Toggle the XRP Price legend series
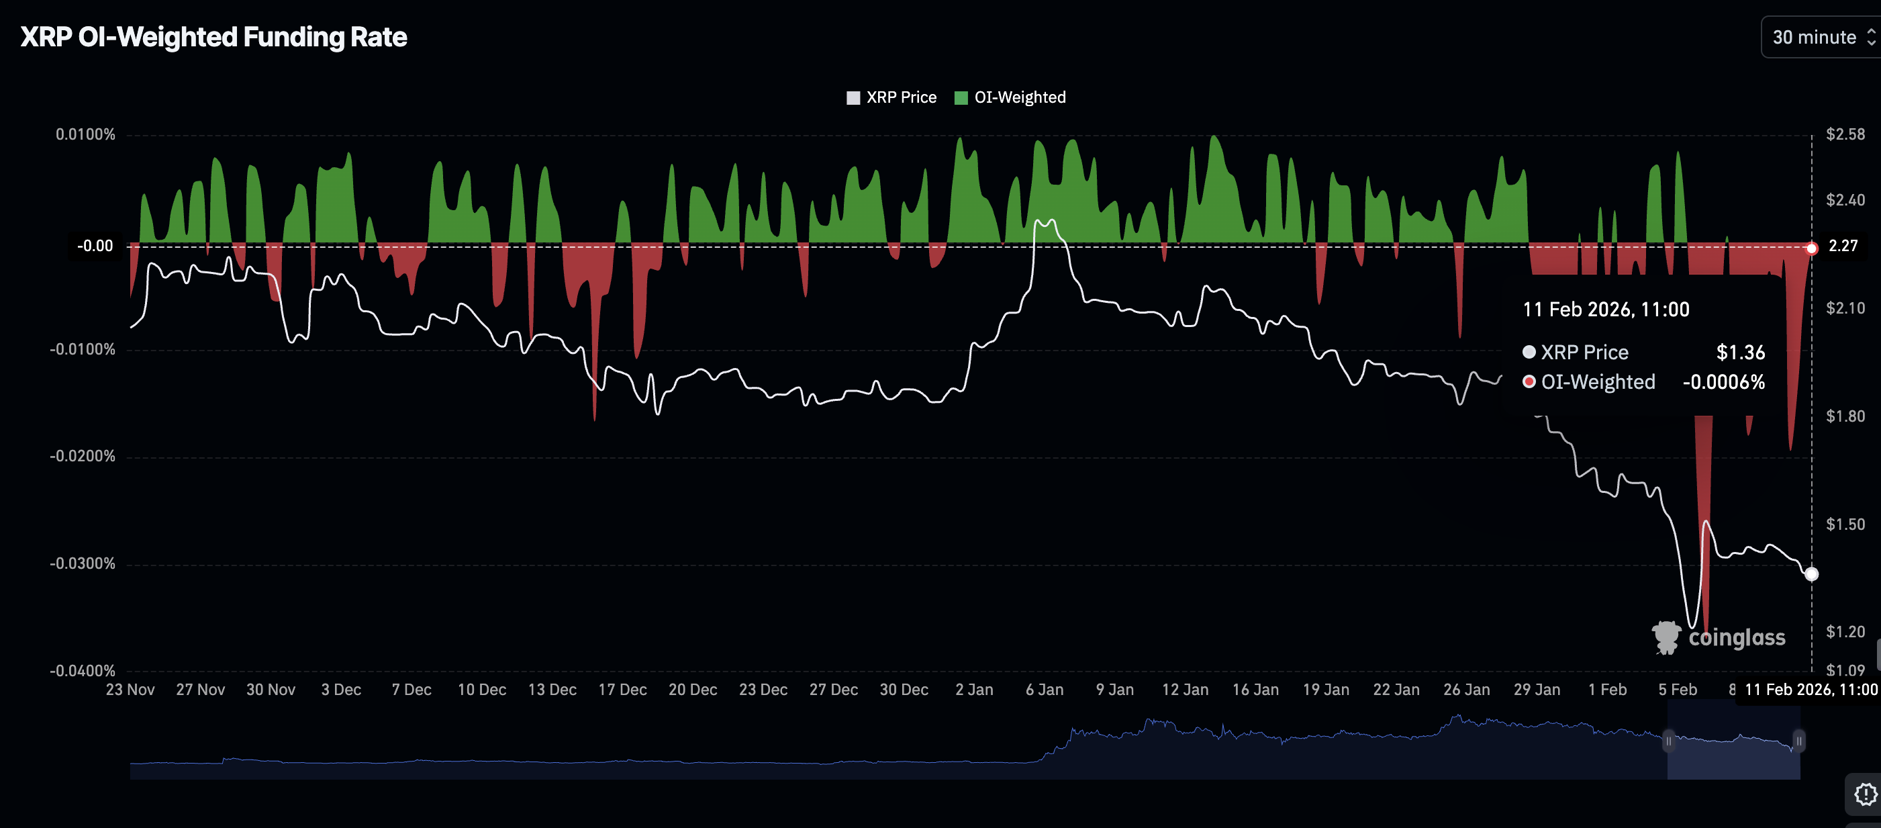Viewport: 1881px width, 828px height. (901, 98)
